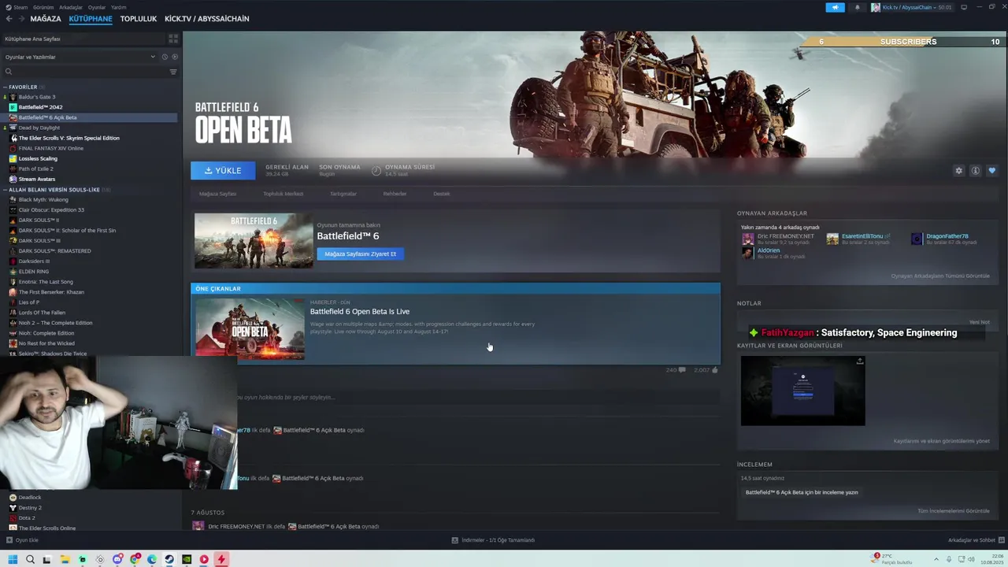Image resolution: width=1008 pixels, height=567 pixels.
Task: Toggle favorite heart icon
Action: pyautogui.click(x=991, y=171)
